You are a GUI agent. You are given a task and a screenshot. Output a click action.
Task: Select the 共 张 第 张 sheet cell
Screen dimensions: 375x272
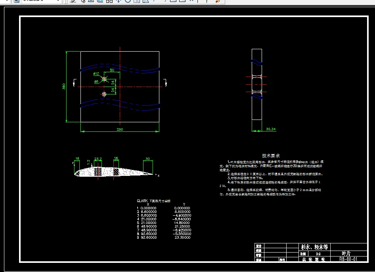click(x=314, y=259)
